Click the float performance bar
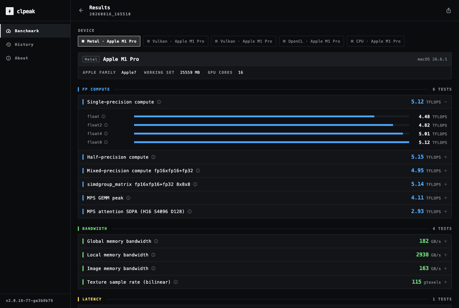This screenshot has width=459, height=308. pyautogui.click(x=271, y=116)
